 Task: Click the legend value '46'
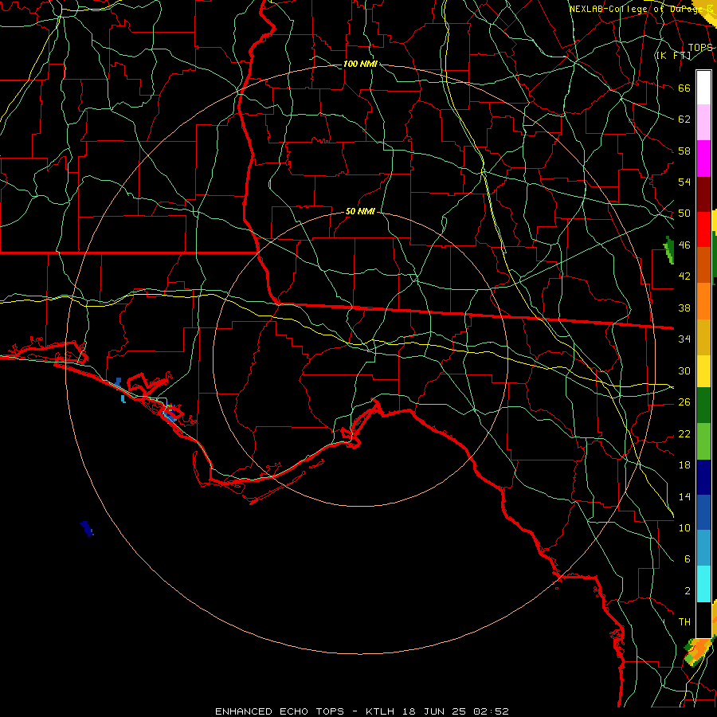pos(684,245)
